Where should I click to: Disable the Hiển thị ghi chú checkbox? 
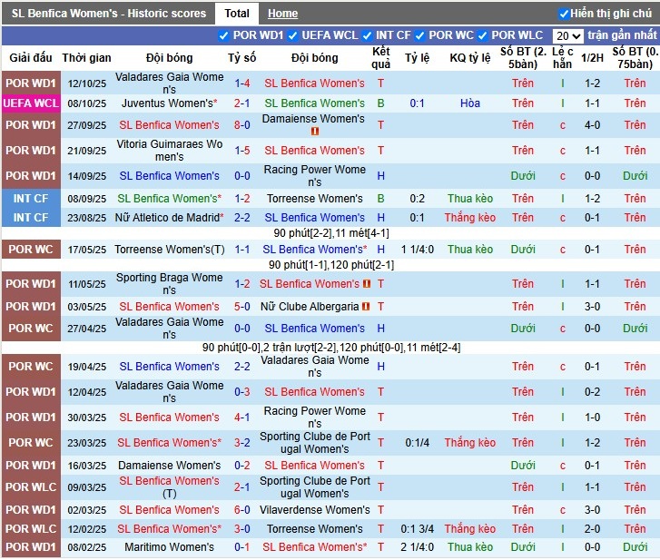click(x=563, y=14)
